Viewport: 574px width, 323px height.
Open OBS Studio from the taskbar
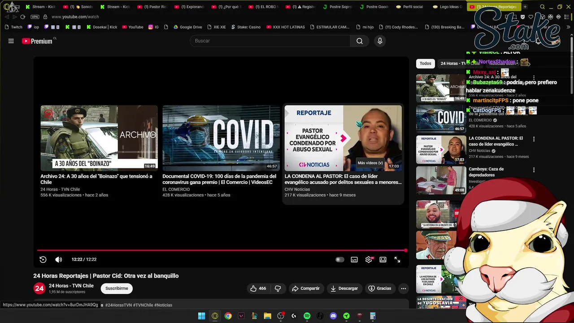tap(281, 316)
